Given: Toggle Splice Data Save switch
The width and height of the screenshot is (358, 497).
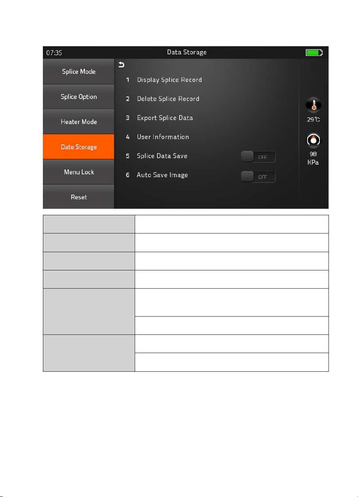Looking at the screenshot, I should pos(258,156).
